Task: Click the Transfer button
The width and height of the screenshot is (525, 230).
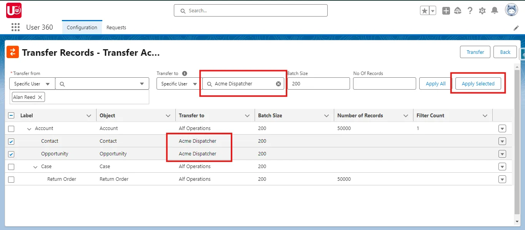Action: pos(475,52)
